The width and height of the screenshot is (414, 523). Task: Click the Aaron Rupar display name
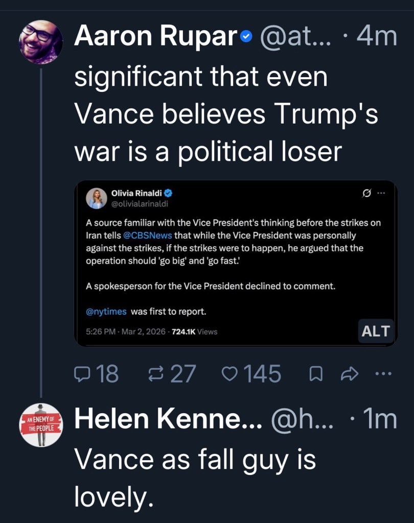pyautogui.click(x=156, y=37)
